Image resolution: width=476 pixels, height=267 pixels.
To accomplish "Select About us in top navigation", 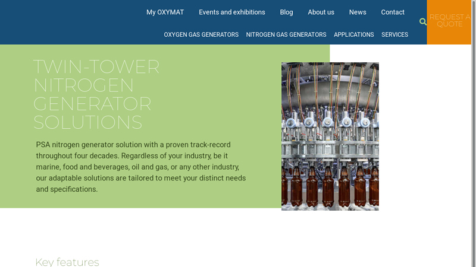I will [x=321, y=12].
